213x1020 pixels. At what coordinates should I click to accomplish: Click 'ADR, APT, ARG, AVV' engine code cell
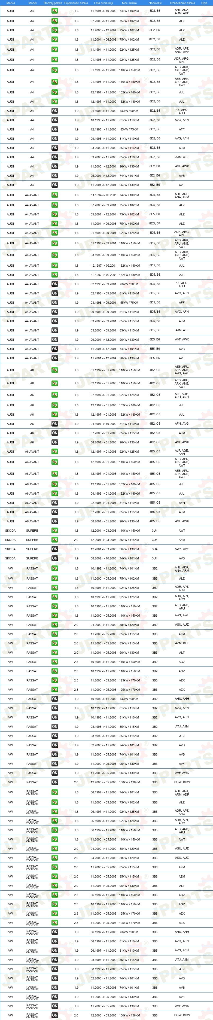point(182,50)
